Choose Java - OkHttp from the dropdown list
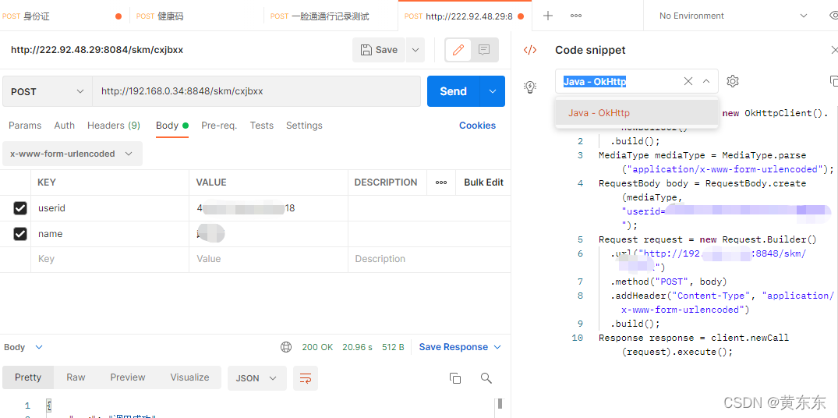The height and width of the screenshot is (418, 838). point(637,113)
